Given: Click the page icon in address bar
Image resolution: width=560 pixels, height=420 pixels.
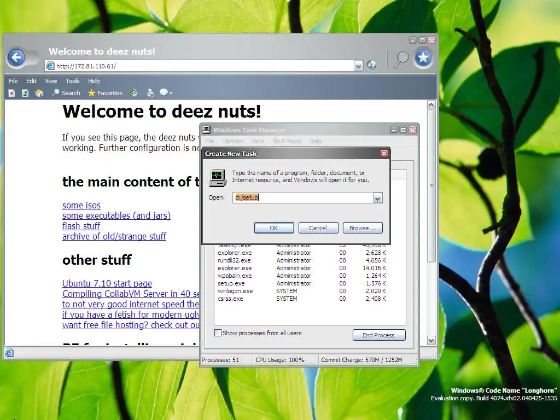Looking at the screenshot, I should coord(50,66).
